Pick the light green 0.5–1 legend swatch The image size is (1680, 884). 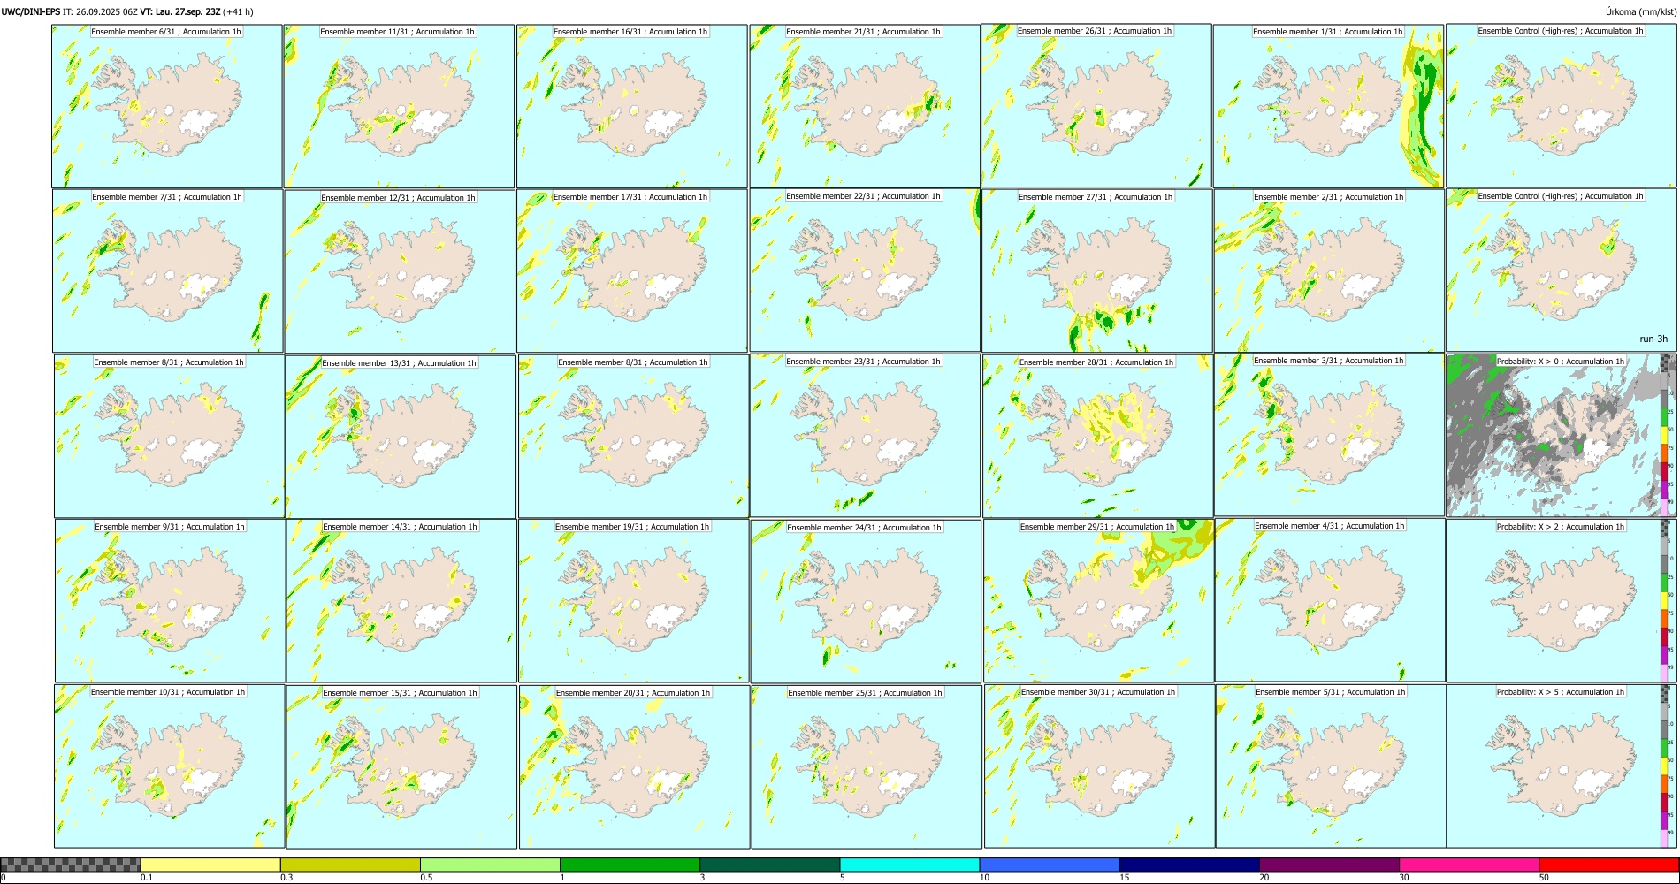(490, 865)
